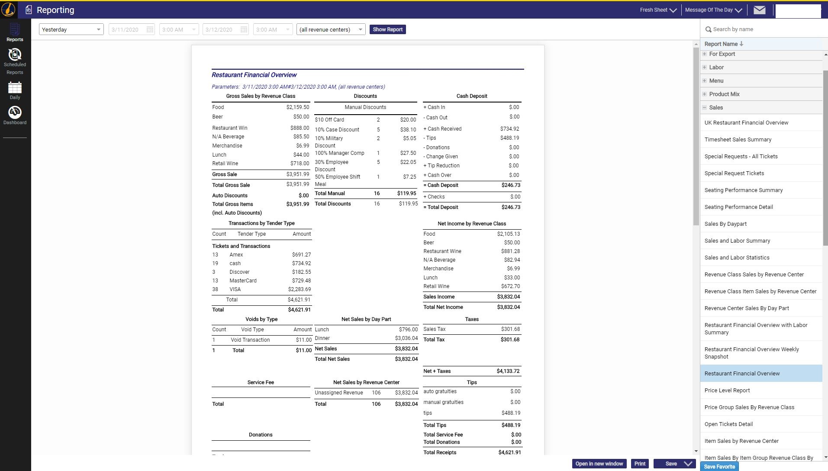Select Seating Performance Summary report
This screenshot has width=828, height=471.
tap(761, 190)
